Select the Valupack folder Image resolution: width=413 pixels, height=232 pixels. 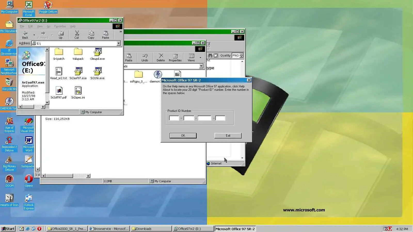coord(78,54)
